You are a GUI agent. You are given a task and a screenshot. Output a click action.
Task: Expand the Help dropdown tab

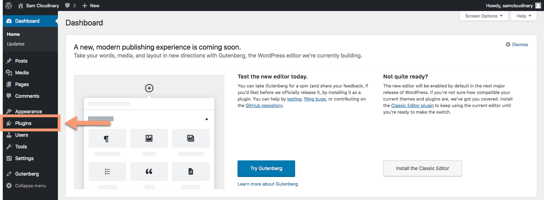[x=524, y=16]
